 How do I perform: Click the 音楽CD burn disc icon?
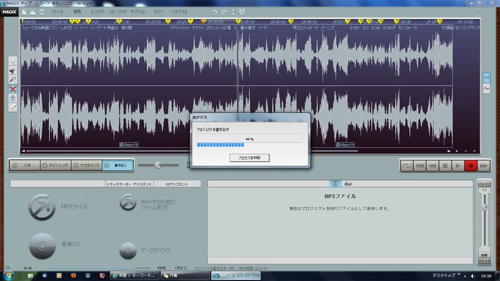pos(42,245)
